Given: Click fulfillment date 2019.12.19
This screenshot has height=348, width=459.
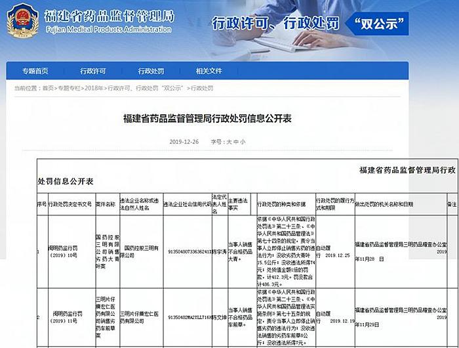Looking at the screenshot, I should (342, 321).
